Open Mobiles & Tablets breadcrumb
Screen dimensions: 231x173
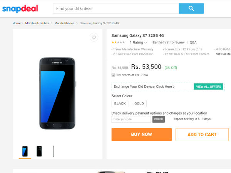(x=37, y=23)
